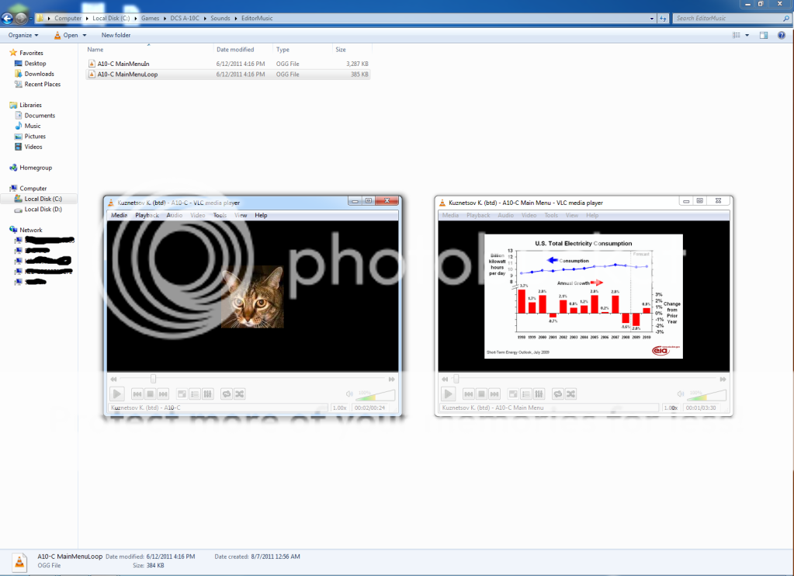Go to previous track in right VLC player
The width and height of the screenshot is (794, 576).
[468, 394]
